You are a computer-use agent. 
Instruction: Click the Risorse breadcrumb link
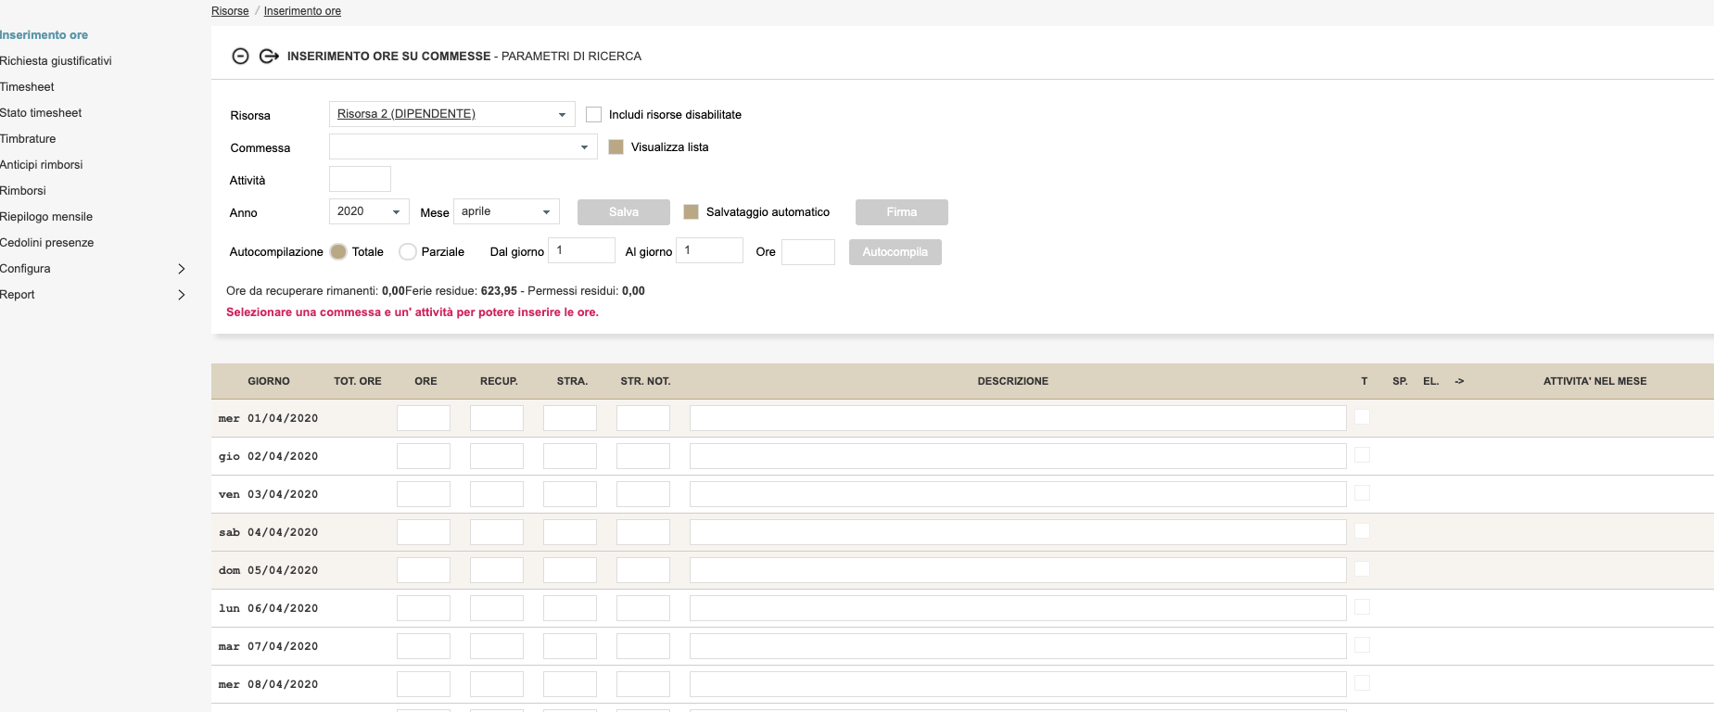point(230,11)
